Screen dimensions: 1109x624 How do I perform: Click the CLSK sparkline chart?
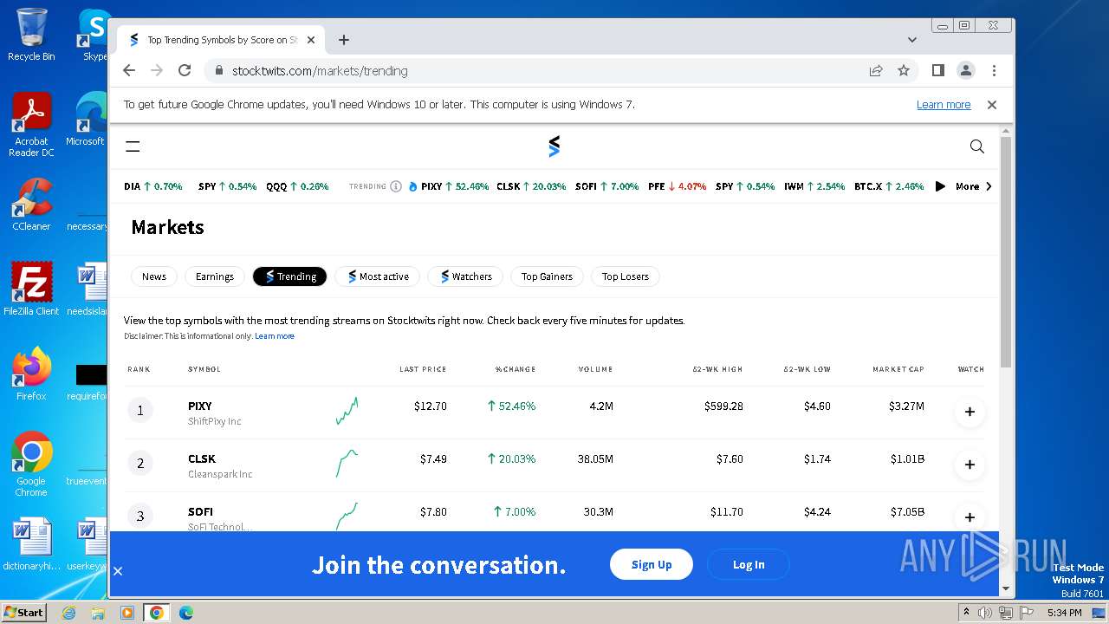pyautogui.click(x=347, y=464)
